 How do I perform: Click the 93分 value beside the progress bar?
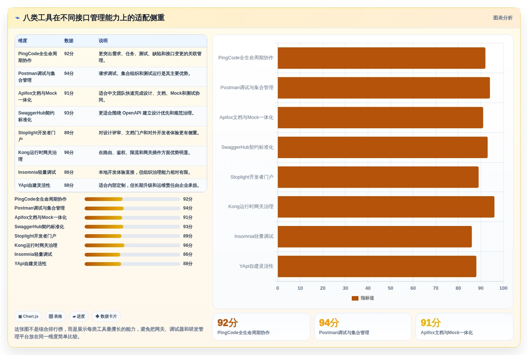point(188,227)
